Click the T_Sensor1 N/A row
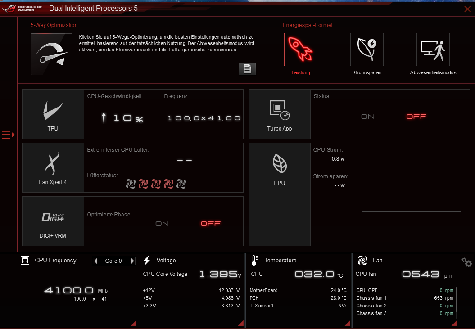The height and width of the screenshot is (329, 475). point(298,306)
